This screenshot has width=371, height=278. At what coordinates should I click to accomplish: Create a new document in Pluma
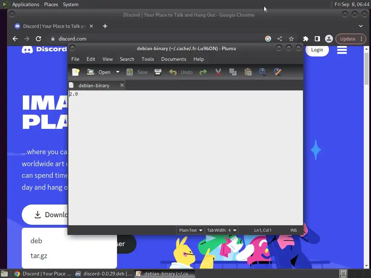(x=76, y=72)
